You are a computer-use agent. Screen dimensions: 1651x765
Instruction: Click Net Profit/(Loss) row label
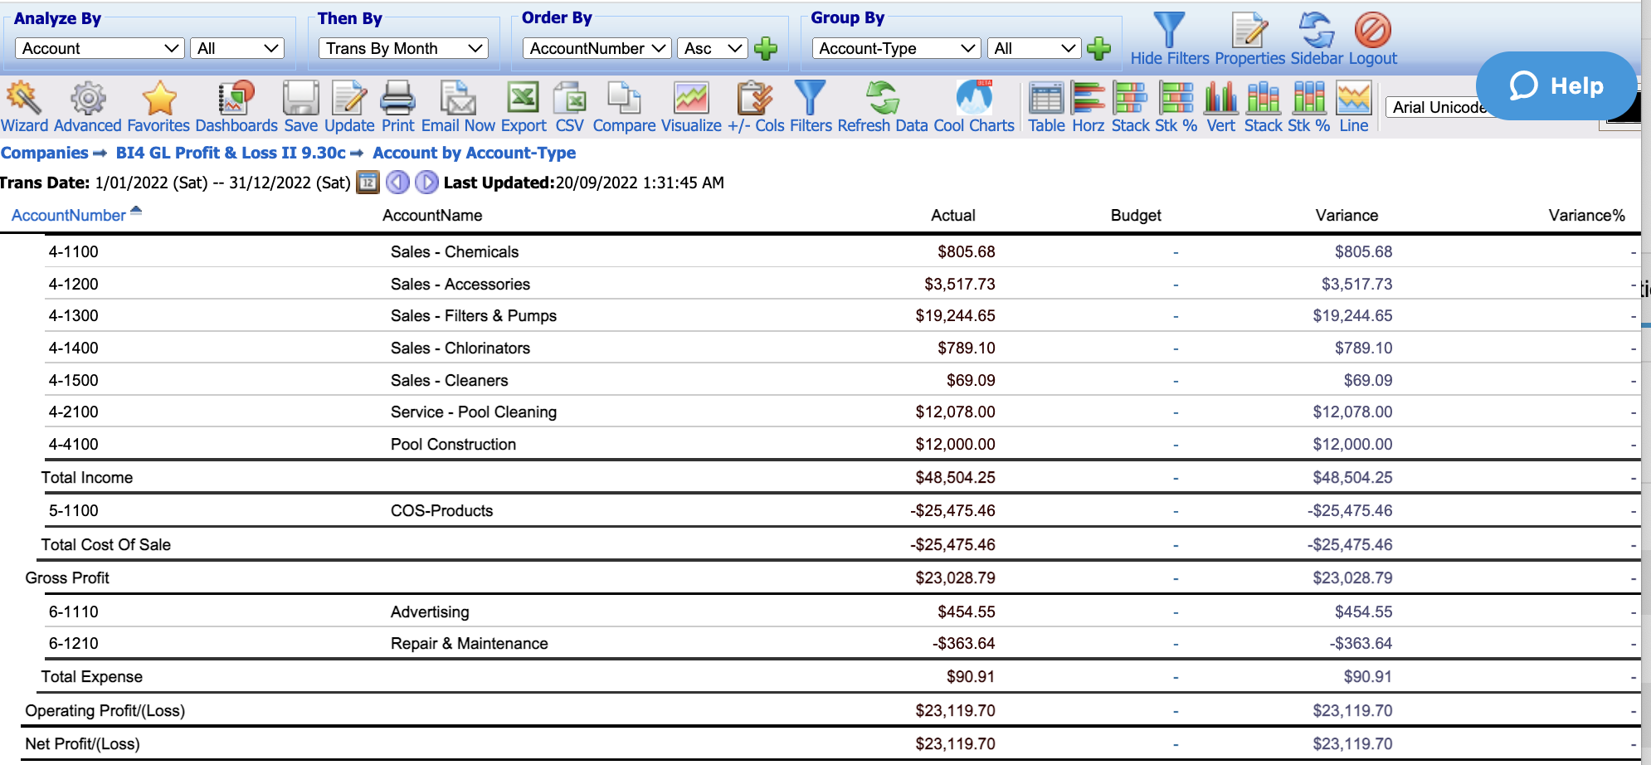click(82, 743)
